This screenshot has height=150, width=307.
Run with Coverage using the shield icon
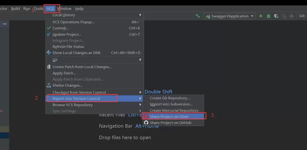tap(276, 16)
